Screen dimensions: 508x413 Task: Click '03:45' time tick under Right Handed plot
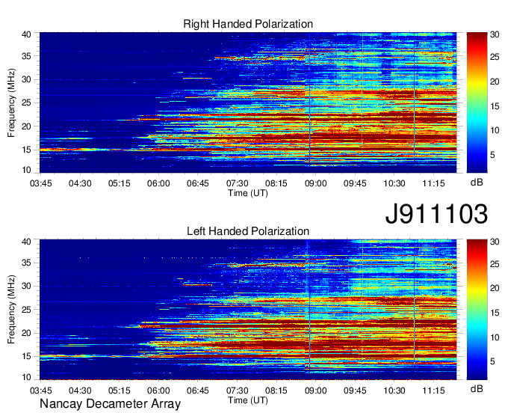[x=40, y=183]
